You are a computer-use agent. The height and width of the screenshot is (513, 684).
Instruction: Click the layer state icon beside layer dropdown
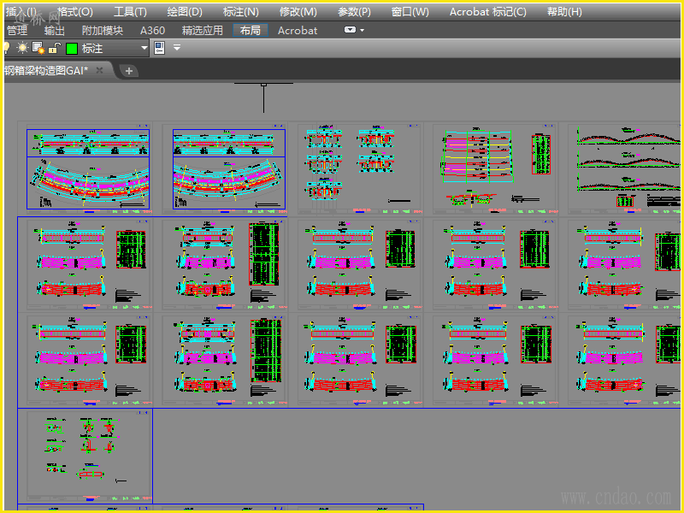pos(159,49)
